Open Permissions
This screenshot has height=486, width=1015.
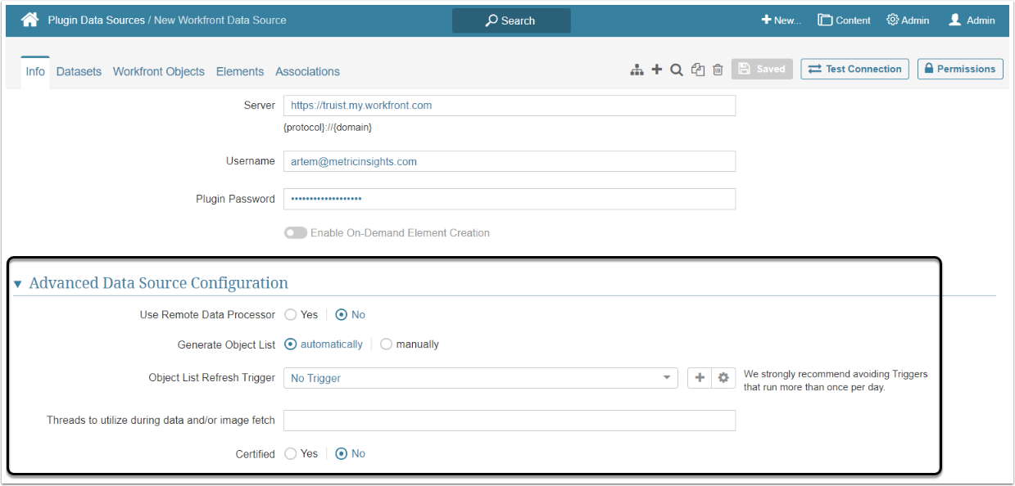click(960, 69)
